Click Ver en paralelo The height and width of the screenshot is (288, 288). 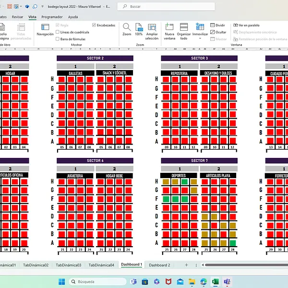click(246, 25)
